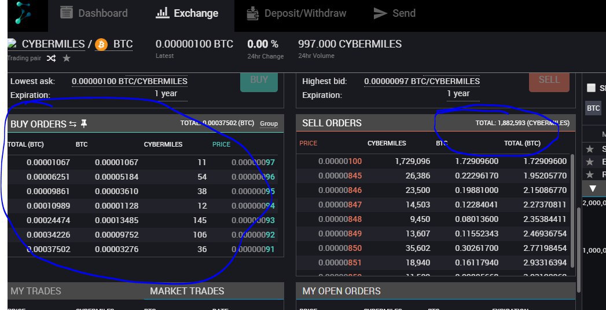The height and width of the screenshot is (310, 606).
Task: Click the Send paper-plane icon
Action: (x=380, y=13)
